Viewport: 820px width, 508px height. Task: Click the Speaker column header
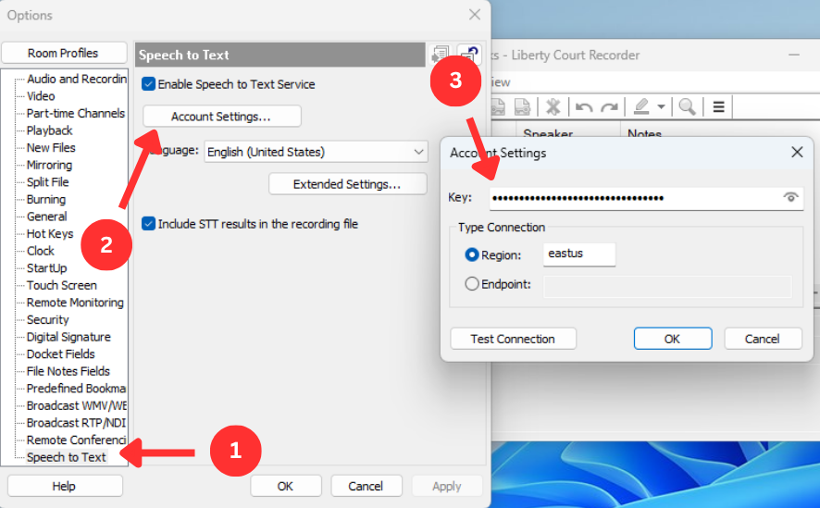pyautogui.click(x=548, y=134)
